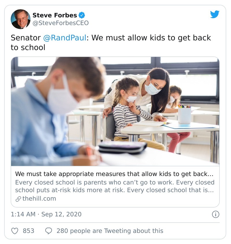This screenshot has width=231, height=244.
Task: Open "280 people are Tweeting about this"
Action: pyautogui.click(x=110, y=231)
